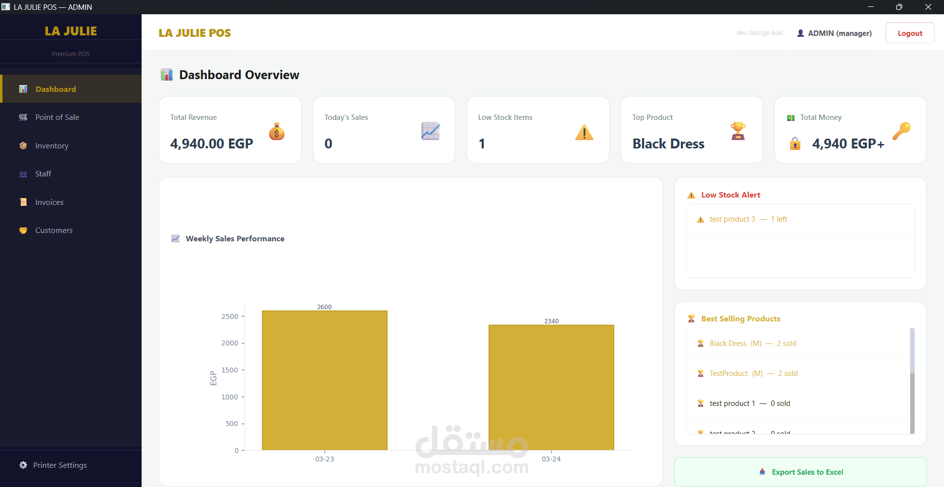This screenshot has width=944, height=487.
Task: Click the Dashboard Overview bar chart icon
Action: click(167, 75)
